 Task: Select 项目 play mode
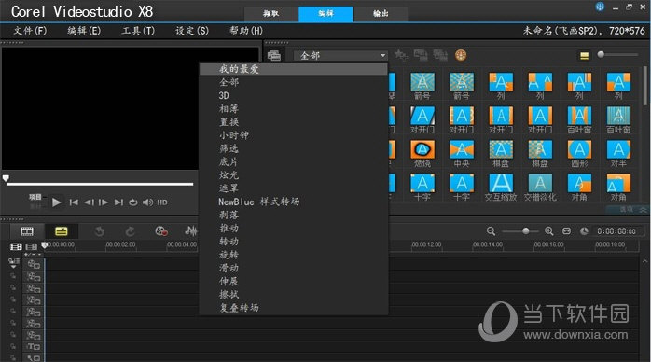(35, 197)
